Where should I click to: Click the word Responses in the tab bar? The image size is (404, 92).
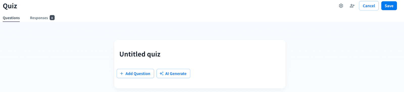pos(39,18)
